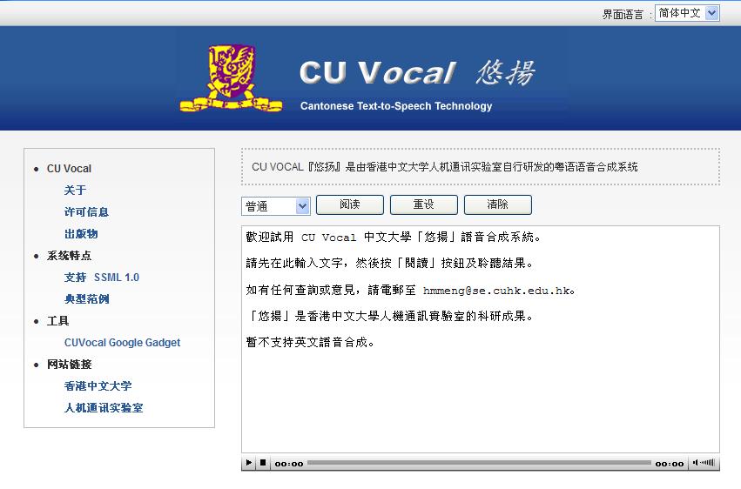
Task: Open the interface language dropdown
Action: (687, 13)
